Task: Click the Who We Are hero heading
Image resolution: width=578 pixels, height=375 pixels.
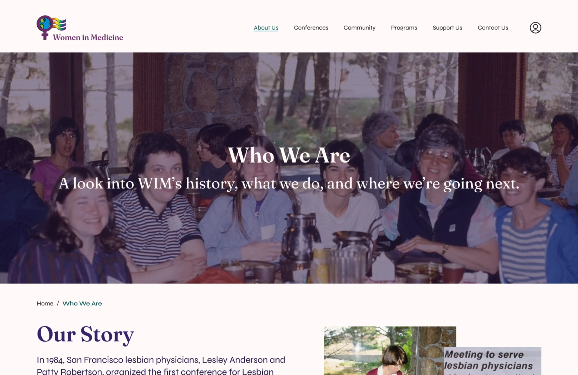Action: [289, 155]
